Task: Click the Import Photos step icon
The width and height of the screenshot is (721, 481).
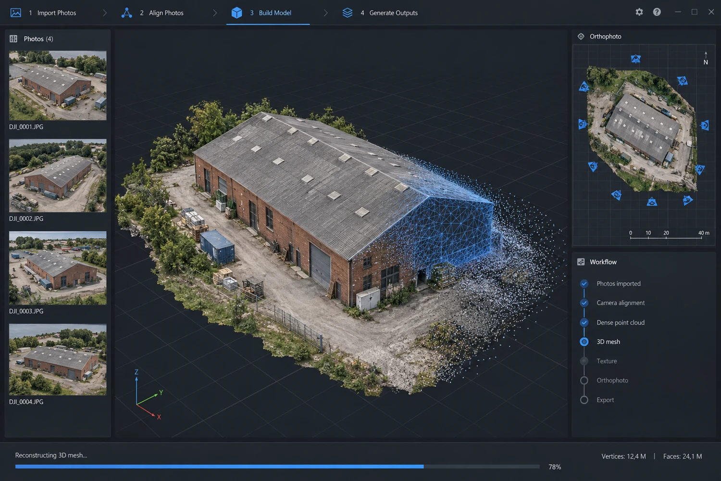Action: click(x=16, y=13)
